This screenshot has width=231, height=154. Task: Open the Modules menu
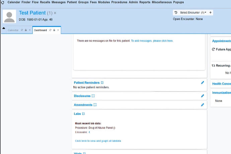tap(104, 2)
